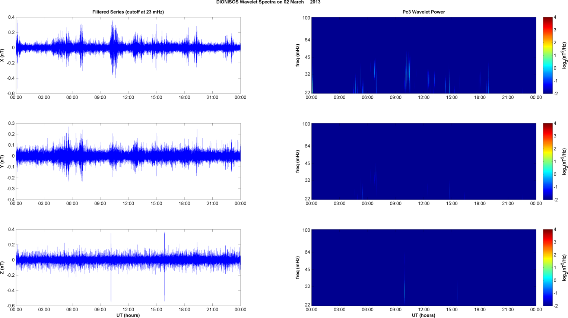
Task: Click the '32' frequency tick on bottom spectrogram
Action: click(x=307, y=287)
